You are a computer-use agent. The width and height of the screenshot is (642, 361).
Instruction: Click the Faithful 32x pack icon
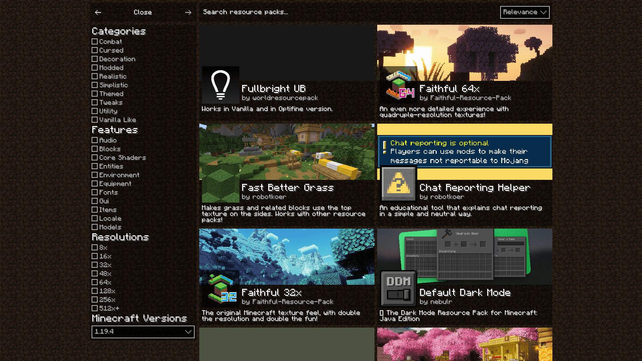pos(221,289)
